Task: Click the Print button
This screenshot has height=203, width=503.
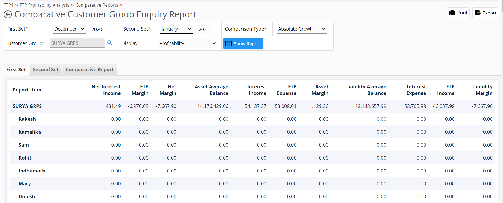Action: (458, 13)
